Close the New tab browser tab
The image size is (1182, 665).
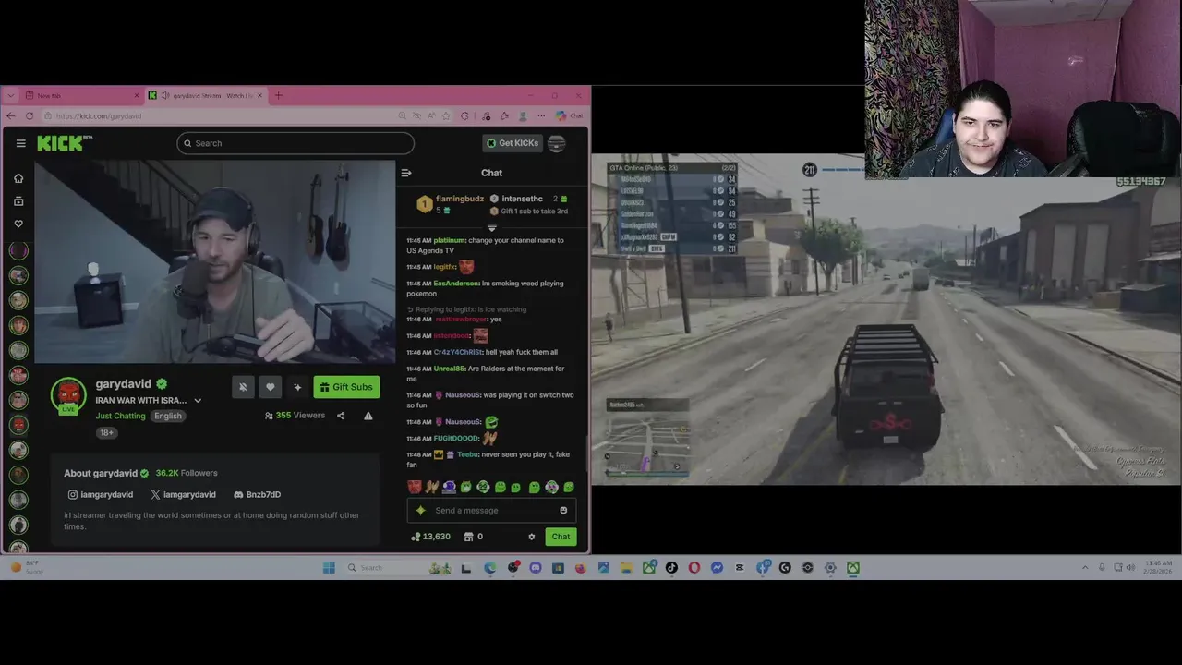137,96
